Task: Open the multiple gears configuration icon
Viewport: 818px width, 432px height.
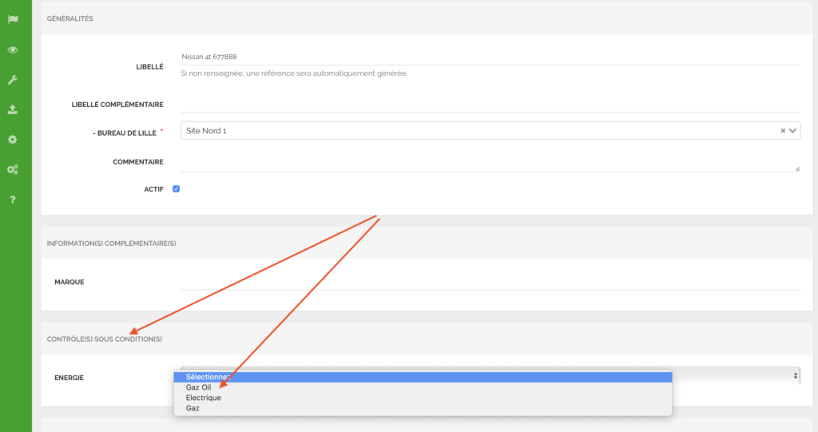Action: 13,169
